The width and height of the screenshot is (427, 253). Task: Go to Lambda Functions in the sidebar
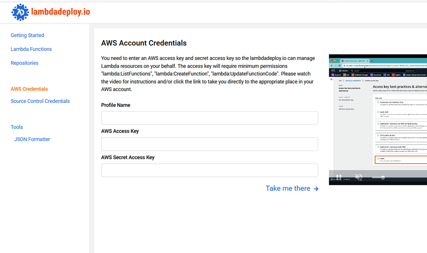[31, 49]
